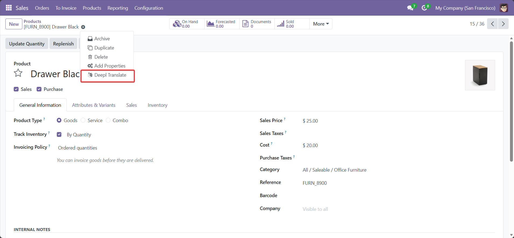Open the user avatar menu
The image size is (514, 238).
pyautogui.click(x=504, y=8)
